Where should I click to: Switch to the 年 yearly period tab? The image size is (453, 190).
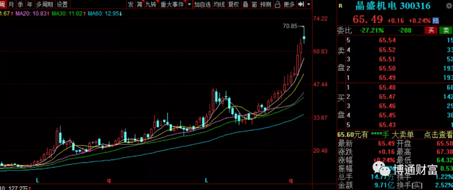(29, 4)
